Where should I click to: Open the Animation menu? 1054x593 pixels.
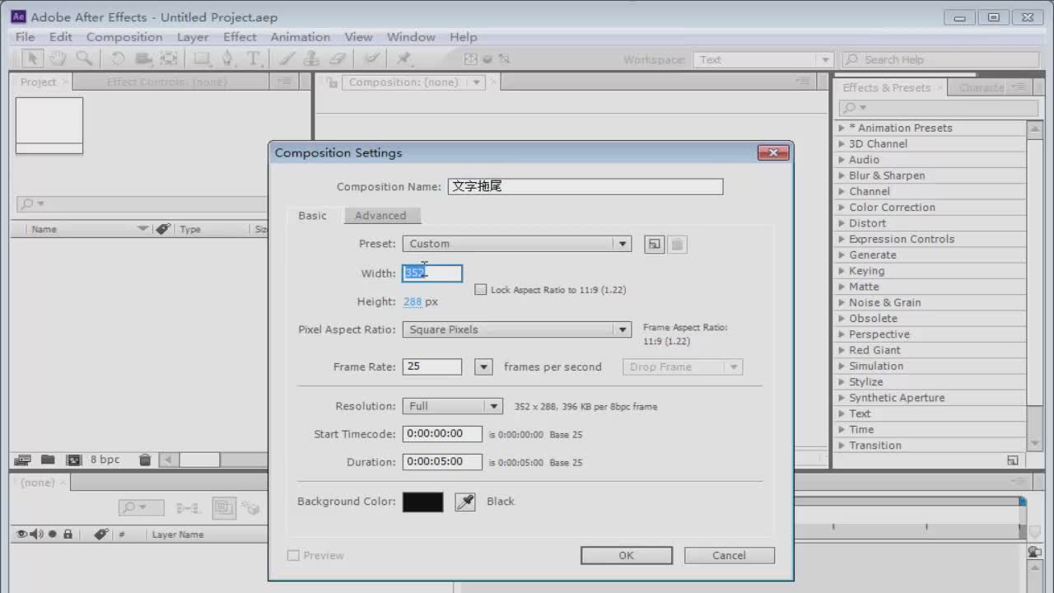point(301,37)
